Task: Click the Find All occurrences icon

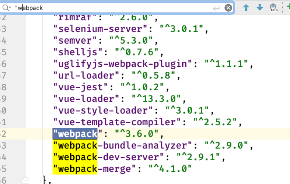Action: pos(273,8)
